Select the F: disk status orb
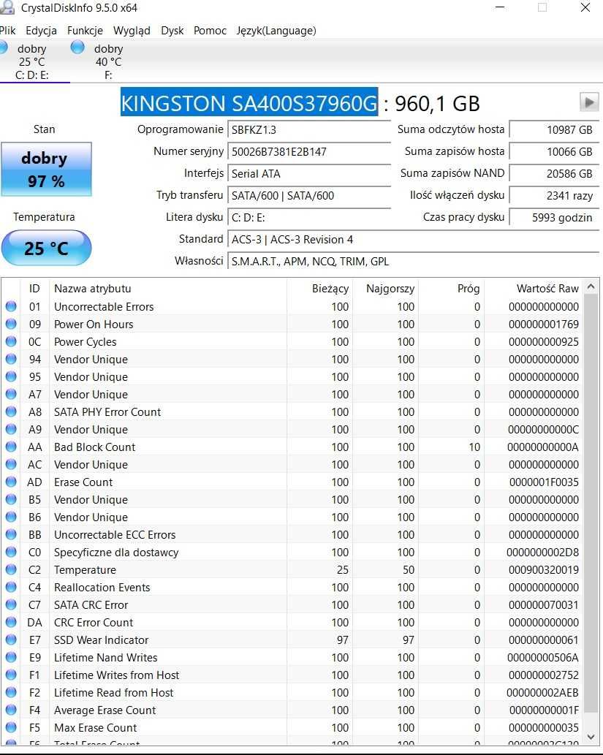The image size is (603, 755). point(77,48)
